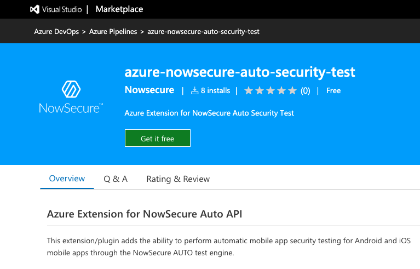Open the Rating & Review tab
The width and height of the screenshot is (420, 269).
[x=178, y=179]
